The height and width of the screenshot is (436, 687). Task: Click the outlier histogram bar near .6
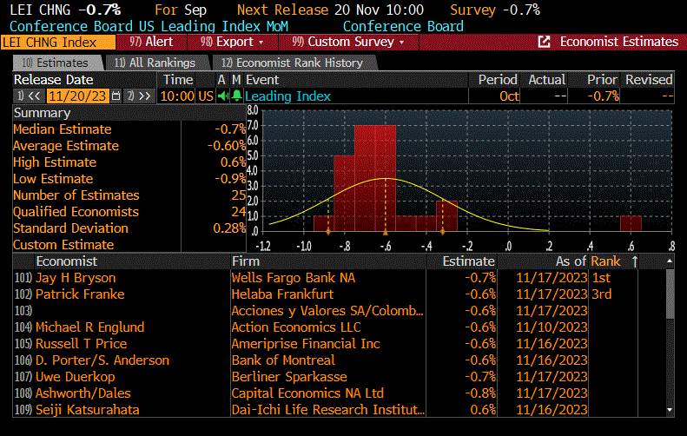[631, 223]
